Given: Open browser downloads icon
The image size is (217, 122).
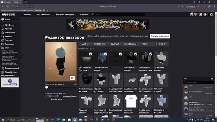Looking at the screenshot, I should pyautogui.click(x=214, y=6).
